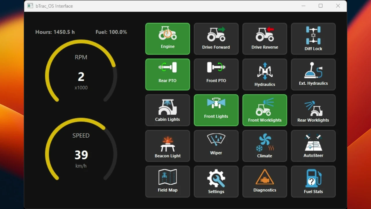
Task: Click the RPM gauge dial
Action: pos(81,71)
